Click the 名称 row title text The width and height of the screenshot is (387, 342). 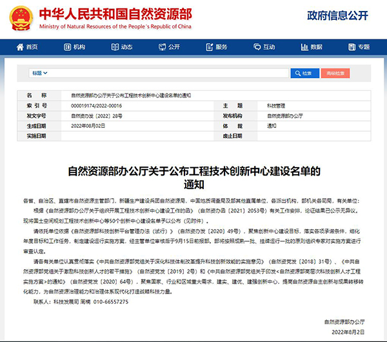tap(131, 96)
